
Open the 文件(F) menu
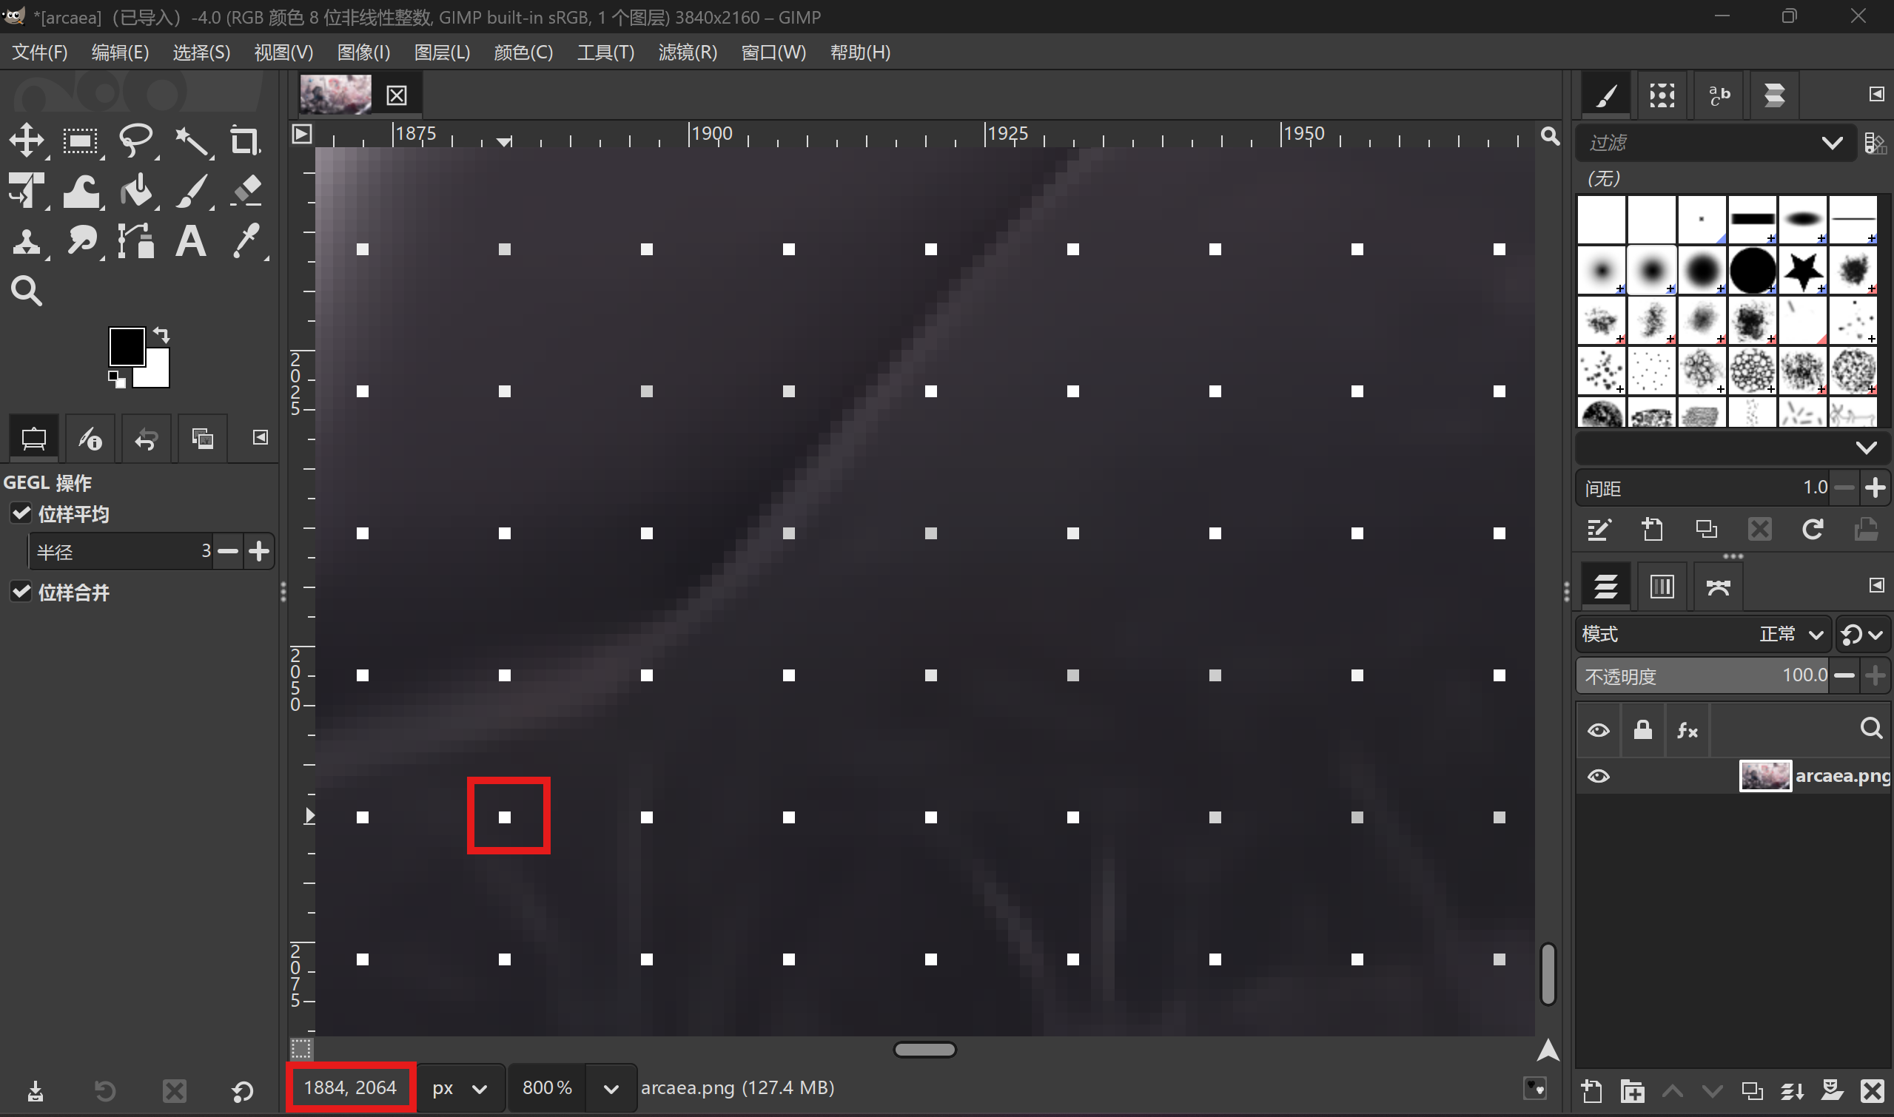(x=40, y=52)
